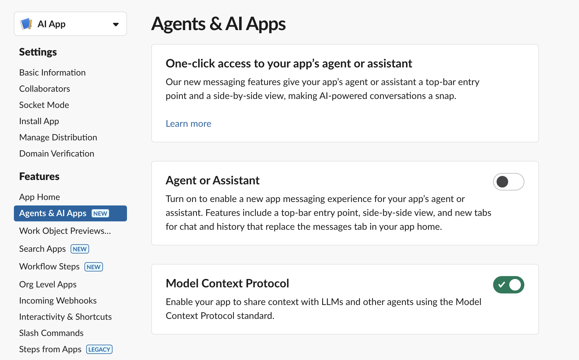The height and width of the screenshot is (360, 579).
Task: Go to the Collaborators page
Action: 45,89
